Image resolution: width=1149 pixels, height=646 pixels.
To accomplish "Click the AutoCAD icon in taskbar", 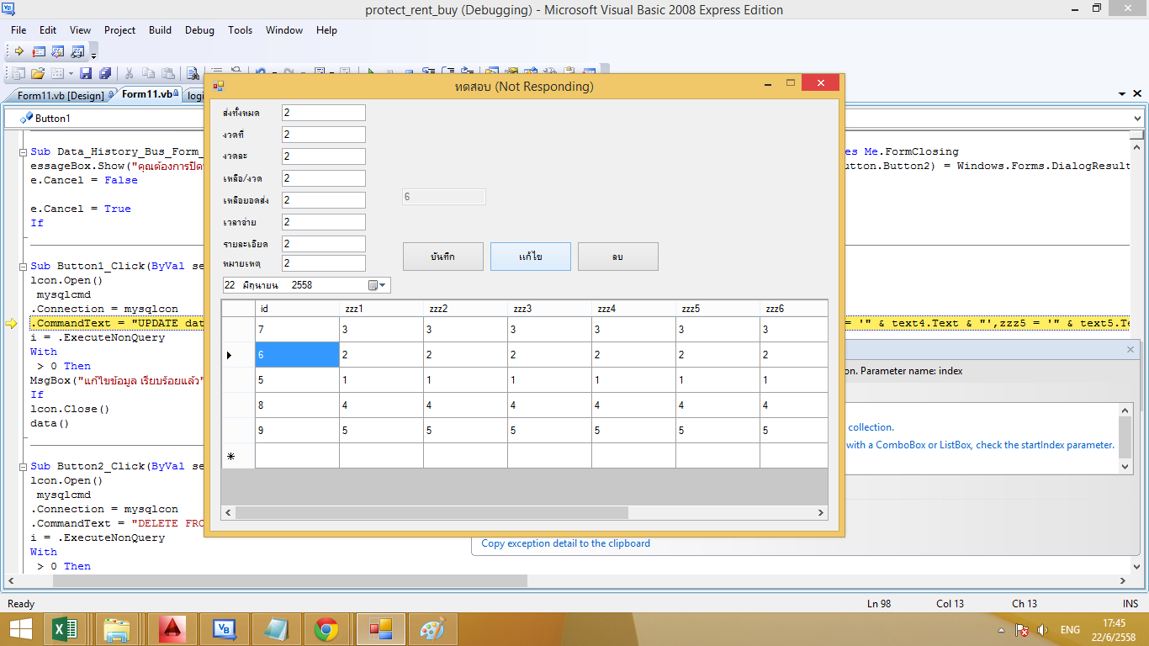I will (x=172, y=628).
